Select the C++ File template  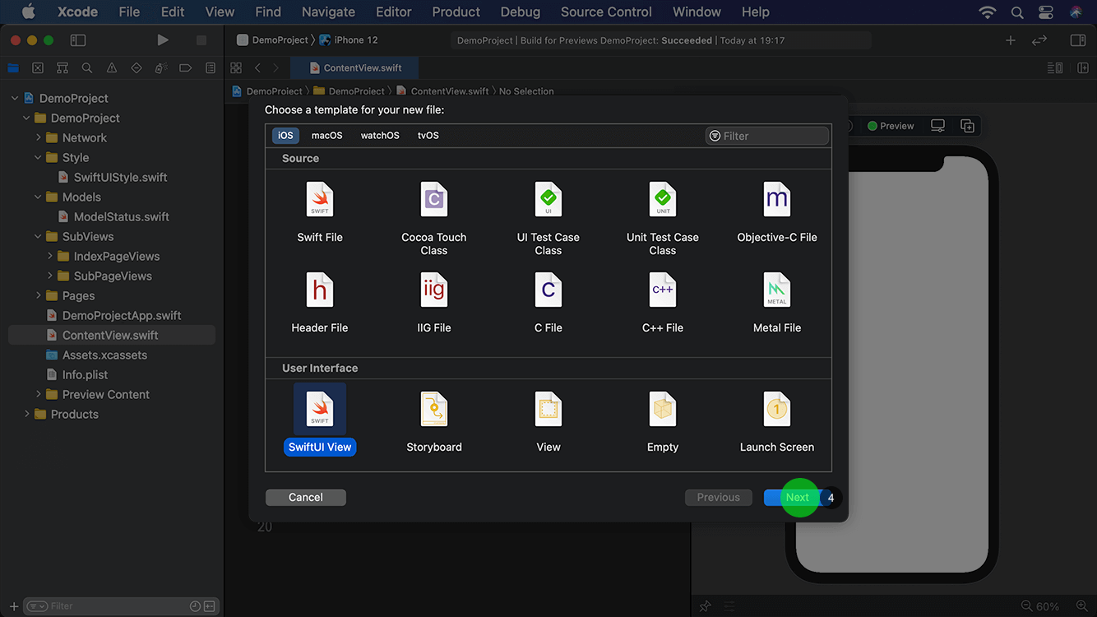pyautogui.click(x=663, y=303)
